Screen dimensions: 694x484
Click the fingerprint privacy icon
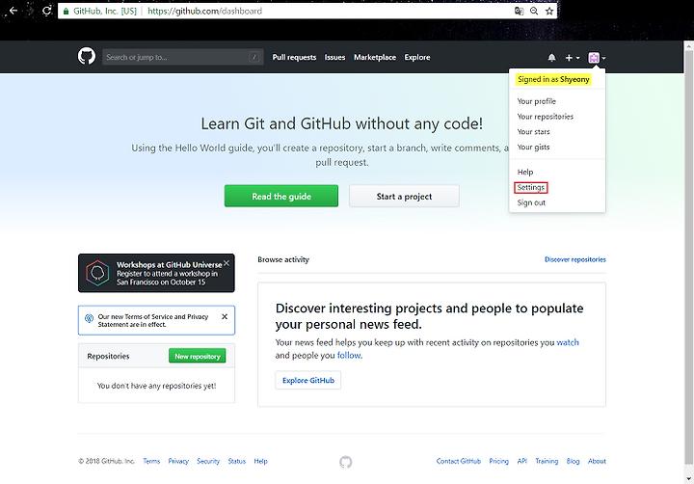click(x=89, y=318)
